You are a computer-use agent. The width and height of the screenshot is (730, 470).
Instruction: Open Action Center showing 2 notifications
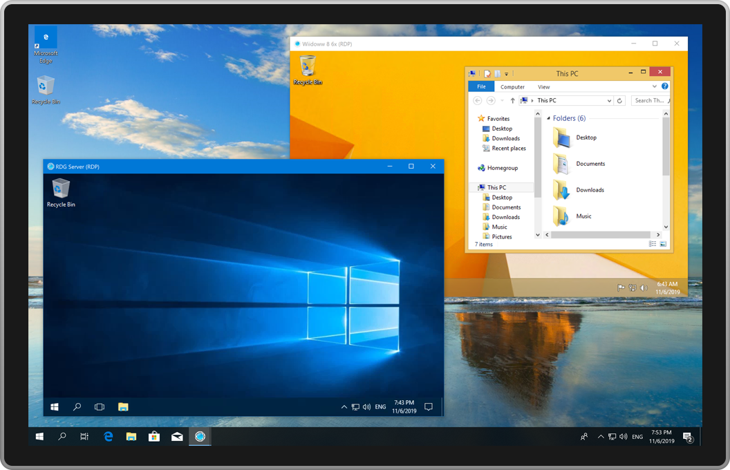coord(689,437)
